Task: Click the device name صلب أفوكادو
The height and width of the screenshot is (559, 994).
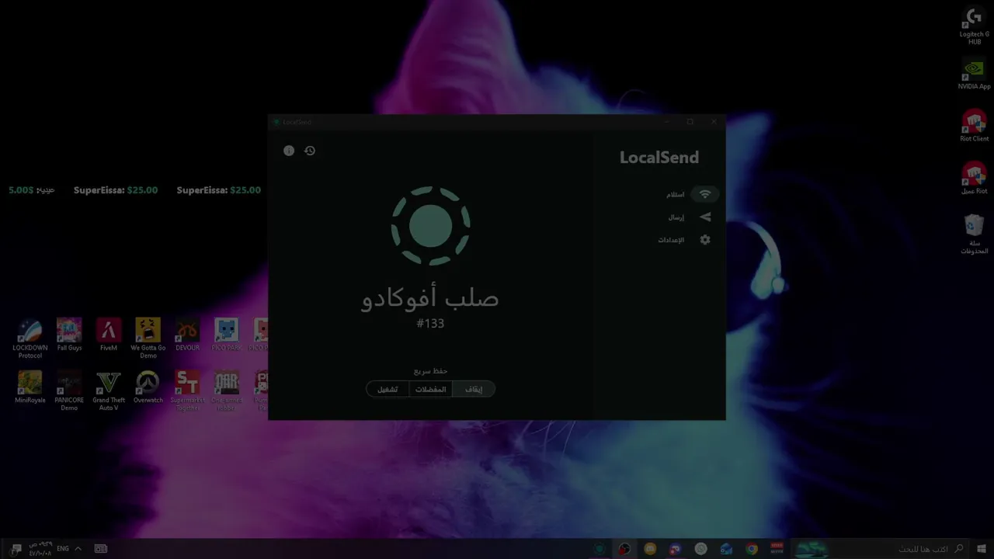Action: (430, 297)
